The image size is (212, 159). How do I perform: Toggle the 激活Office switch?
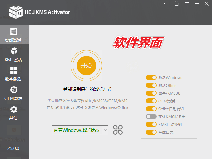click(x=151, y=85)
